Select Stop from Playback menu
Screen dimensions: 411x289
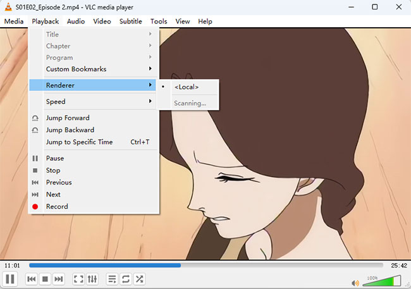click(92, 170)
